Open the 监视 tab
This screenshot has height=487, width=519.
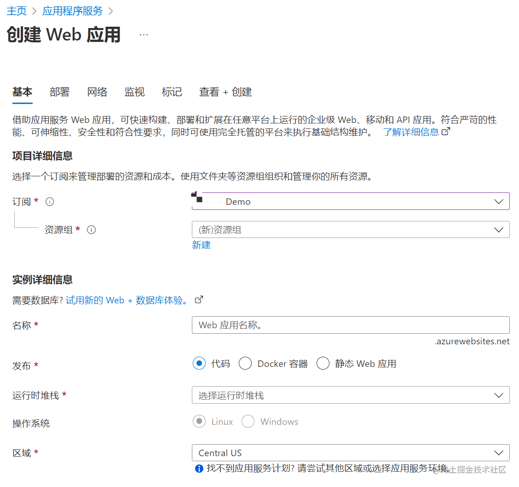[134, 92]
